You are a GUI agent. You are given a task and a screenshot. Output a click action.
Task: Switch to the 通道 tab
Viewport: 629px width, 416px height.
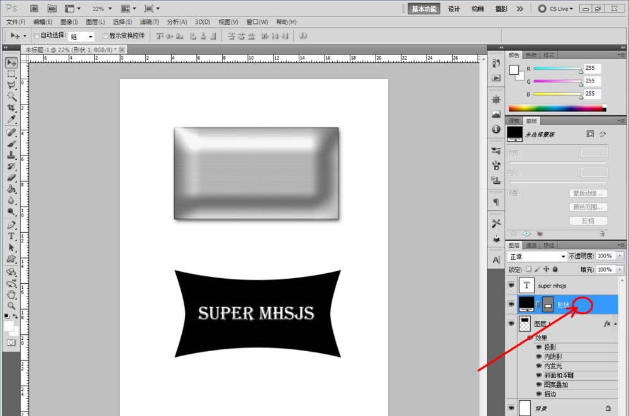click(x=531, y=245)
